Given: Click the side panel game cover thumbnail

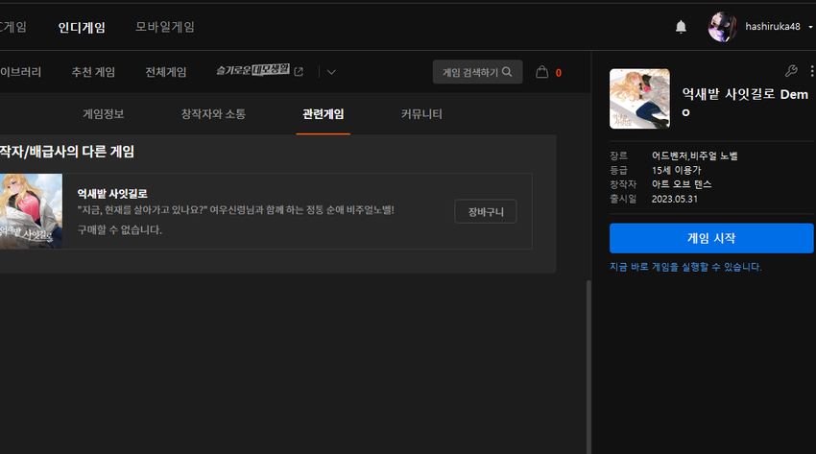Looking at the screenshot, I should coord(639,99).
